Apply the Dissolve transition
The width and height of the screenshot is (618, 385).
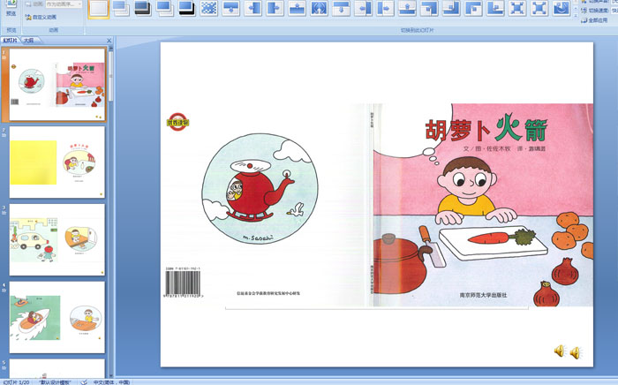pos(209,8)
